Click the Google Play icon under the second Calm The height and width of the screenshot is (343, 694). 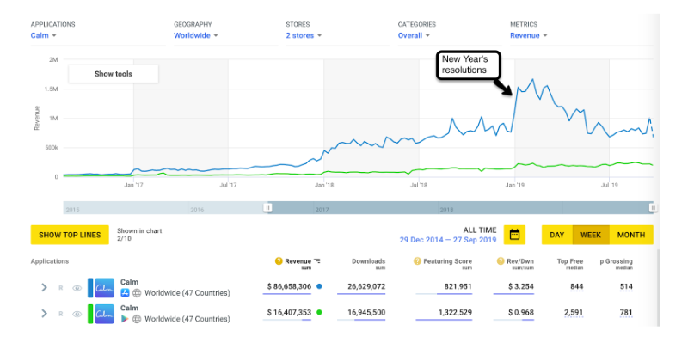[x=125, y=319]
